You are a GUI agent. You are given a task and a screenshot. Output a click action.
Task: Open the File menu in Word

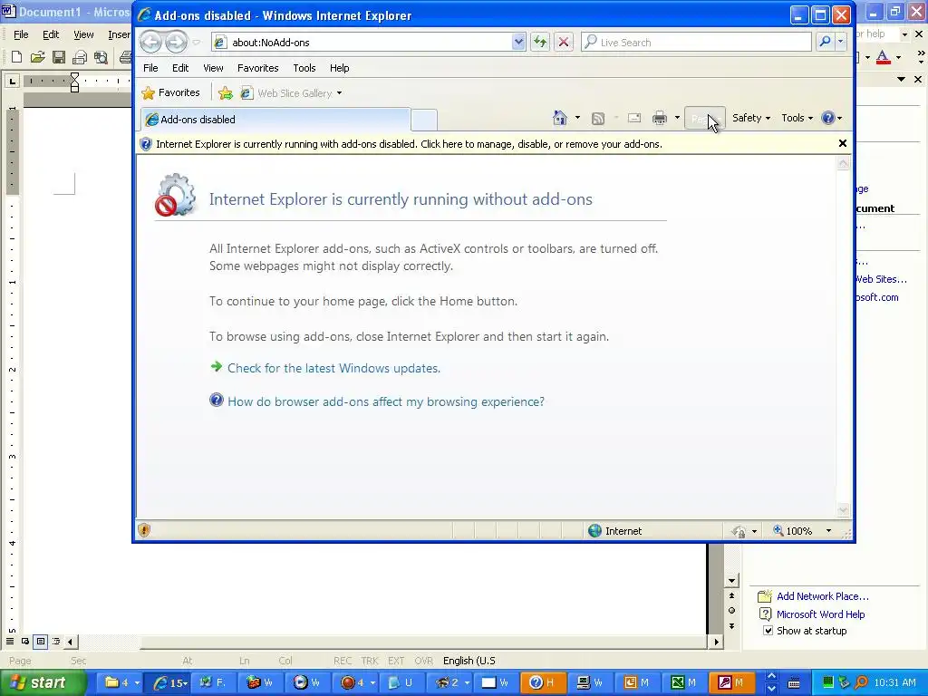(x=21, y=35)
